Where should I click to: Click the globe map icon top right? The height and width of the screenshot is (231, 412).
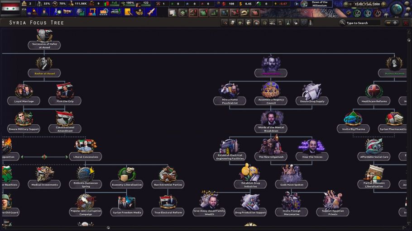396,9
